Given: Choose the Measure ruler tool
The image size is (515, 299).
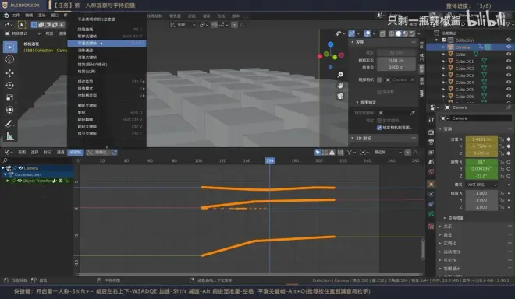Looking at the screenshot, I should [x=10, y=136].
